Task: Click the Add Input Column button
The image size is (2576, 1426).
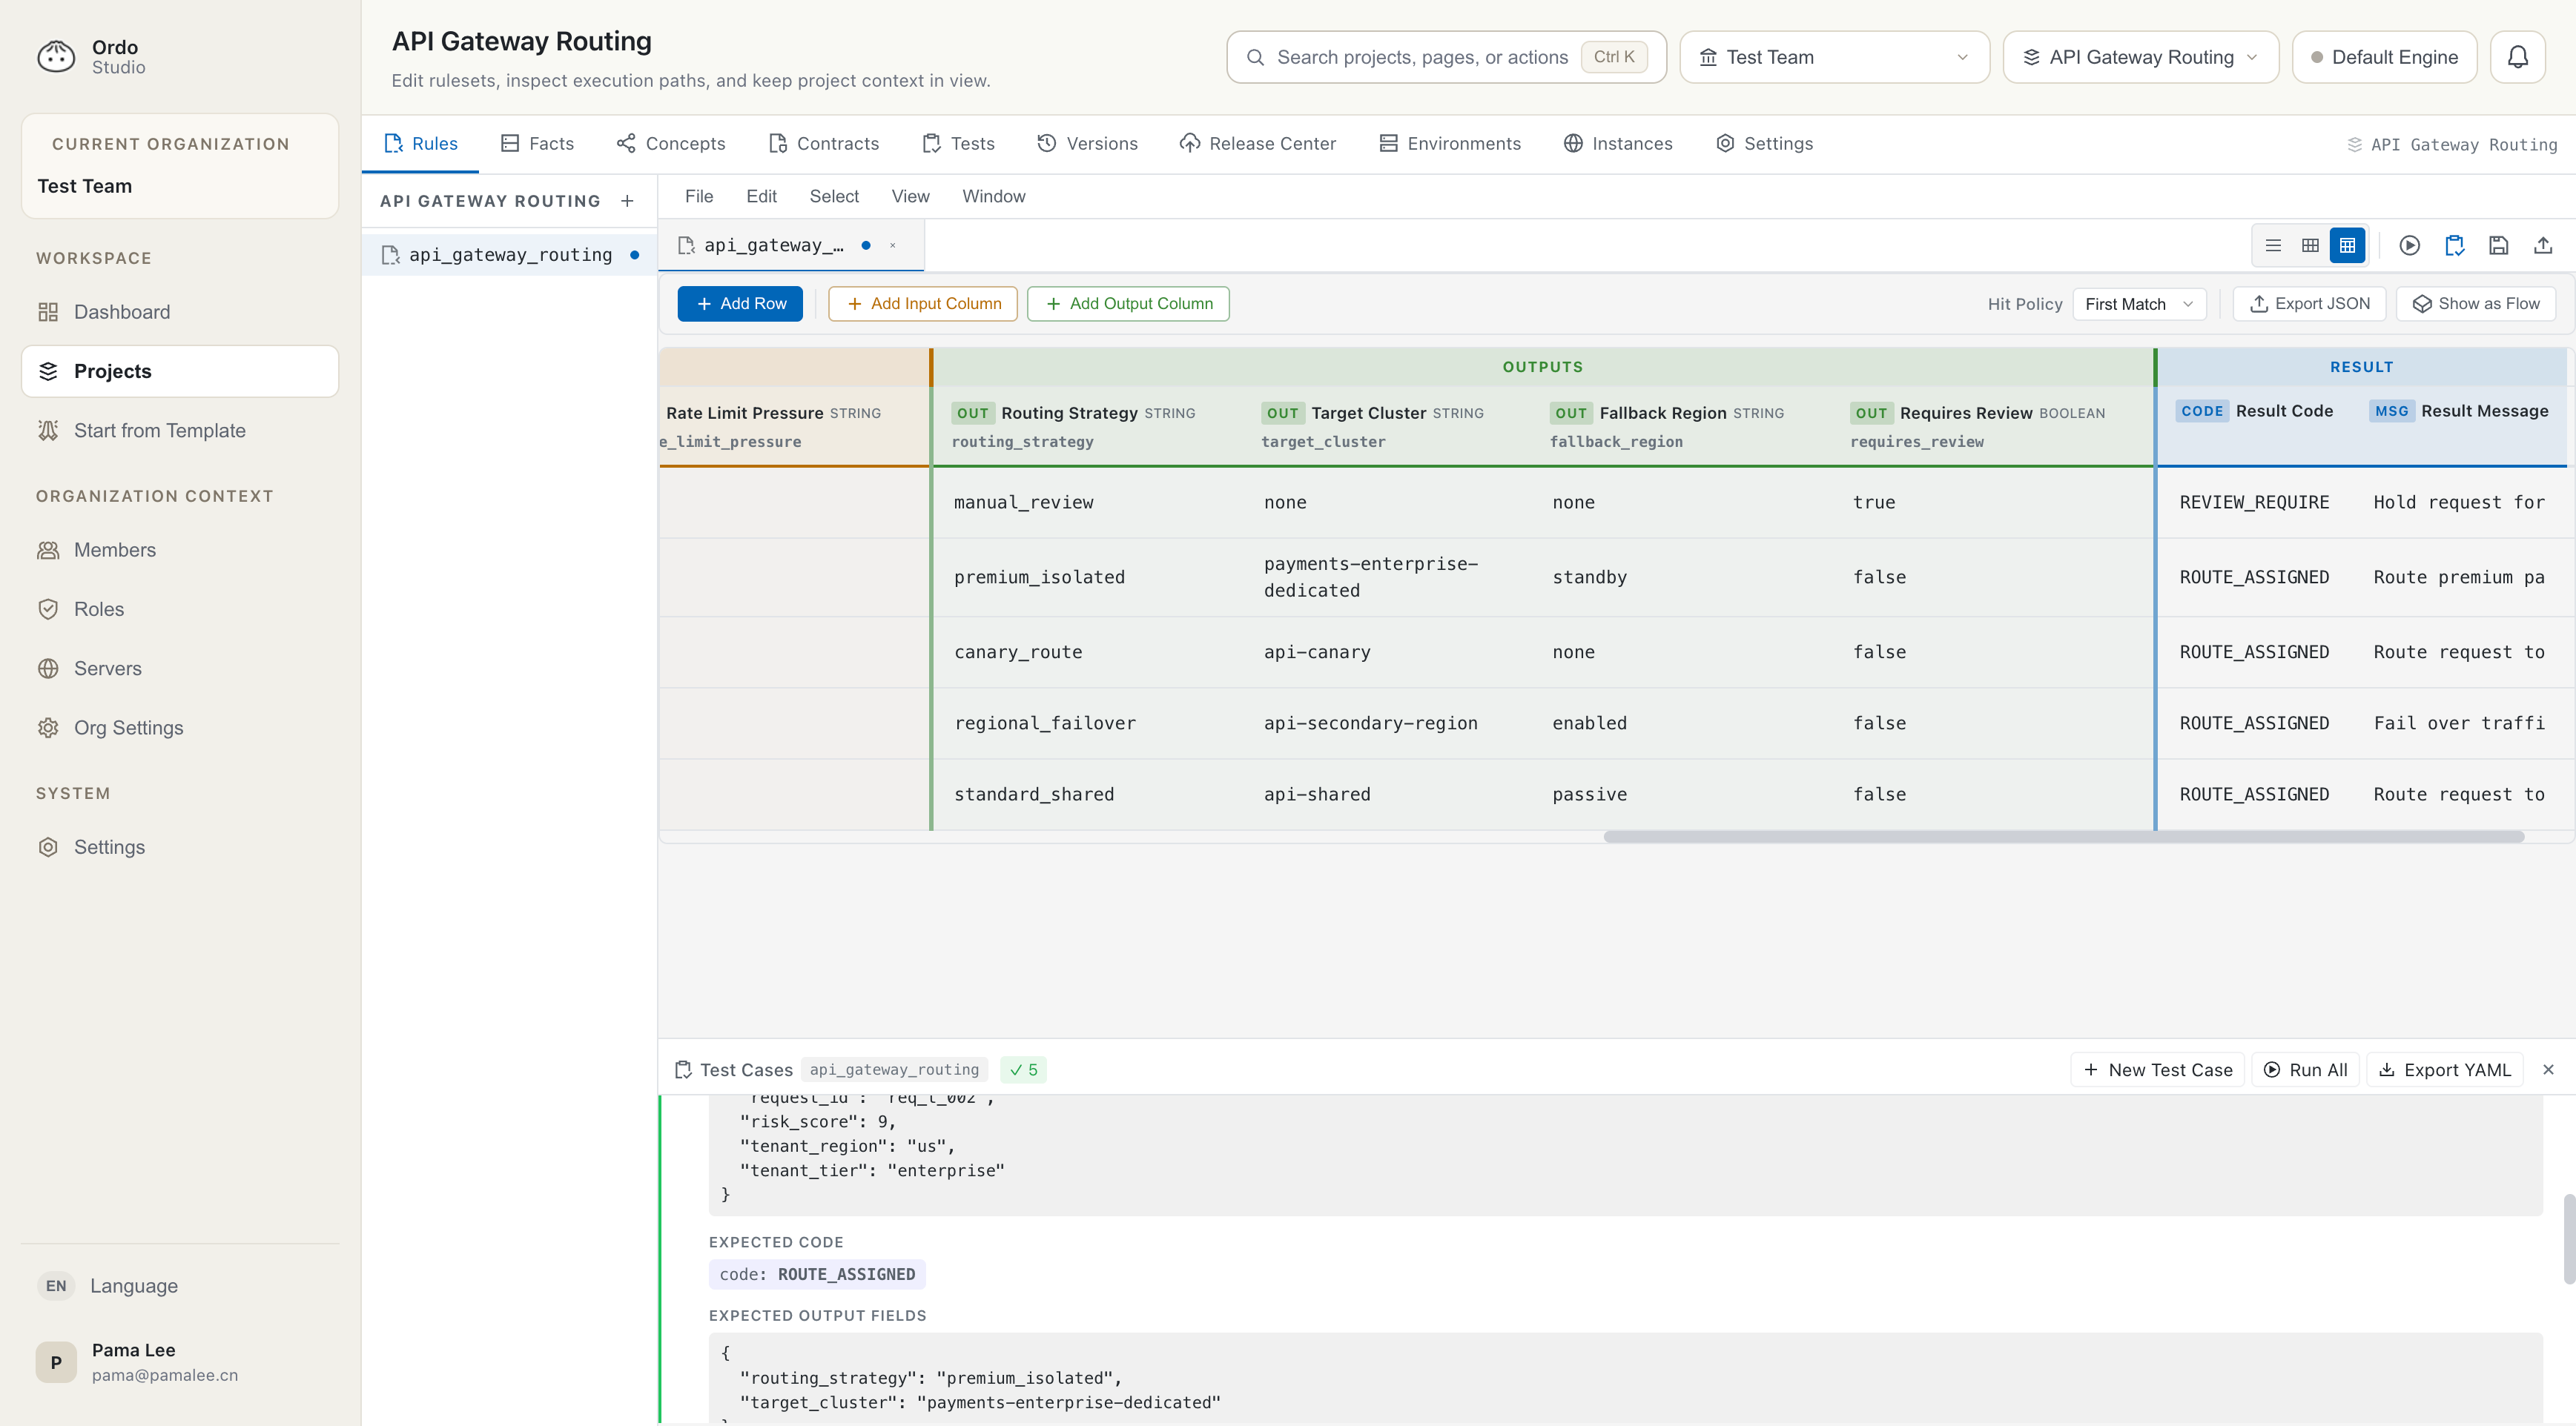Action: 922,303
